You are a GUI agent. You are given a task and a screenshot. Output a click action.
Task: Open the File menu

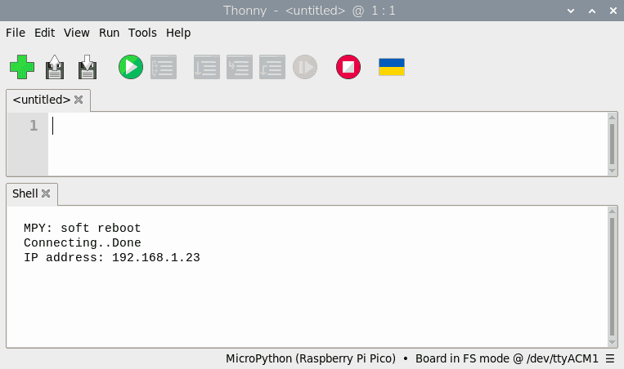pyautogui.click(x=16, y=33)
